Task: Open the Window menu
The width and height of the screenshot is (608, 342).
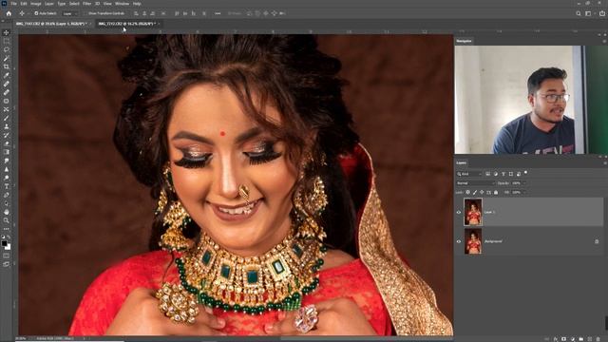Action: pyautogui.click(x=123, y=4)
